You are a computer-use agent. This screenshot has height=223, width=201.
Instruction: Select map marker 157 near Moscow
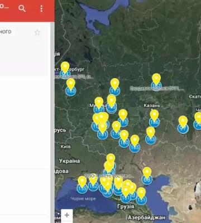99,105
